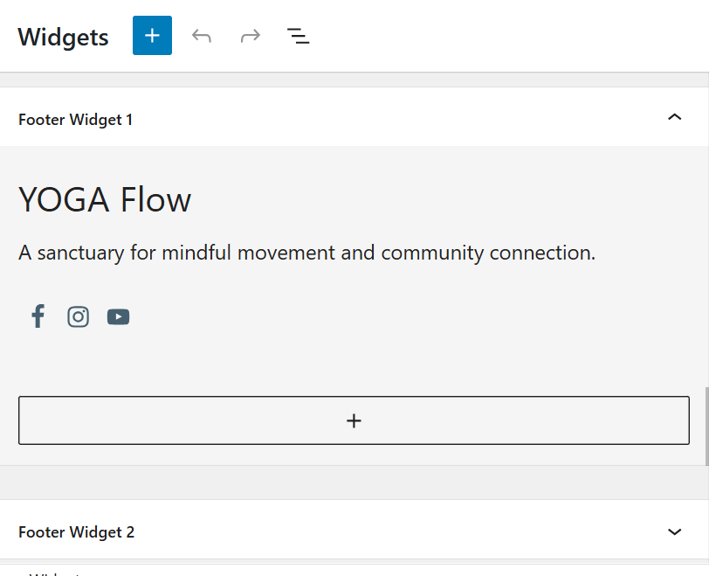The height and width of the screenshot is (576, 709).
Task: Click blank area right of YOGA Flow heading
Action: [x=437, y=200]
